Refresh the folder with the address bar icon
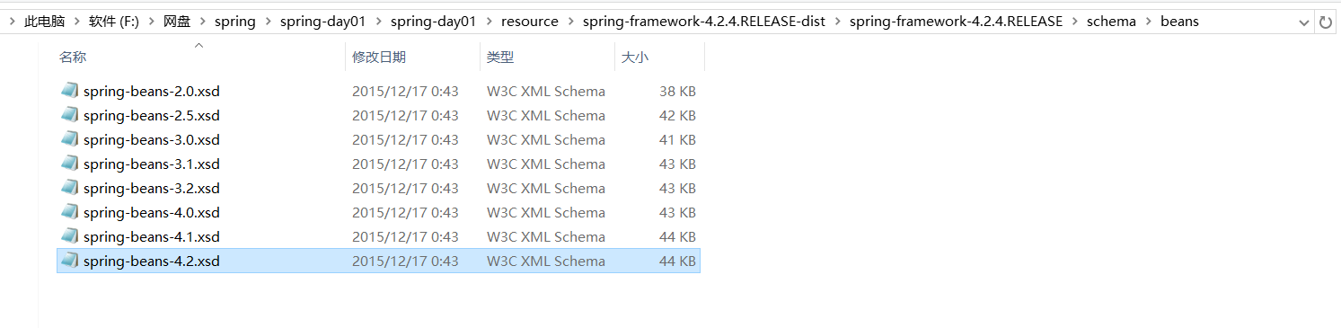The width and height of the screenshot is (1341, 328). coord(1325,22)
